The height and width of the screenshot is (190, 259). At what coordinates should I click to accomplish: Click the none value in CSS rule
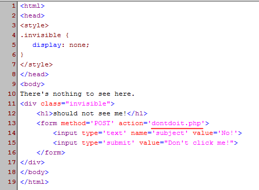point(78,45)
